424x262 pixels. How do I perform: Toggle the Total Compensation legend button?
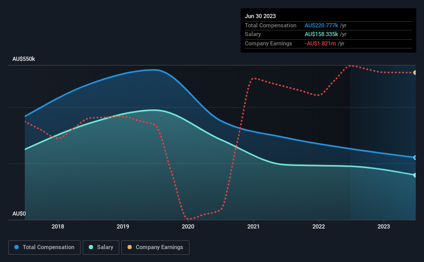point(44,248)
